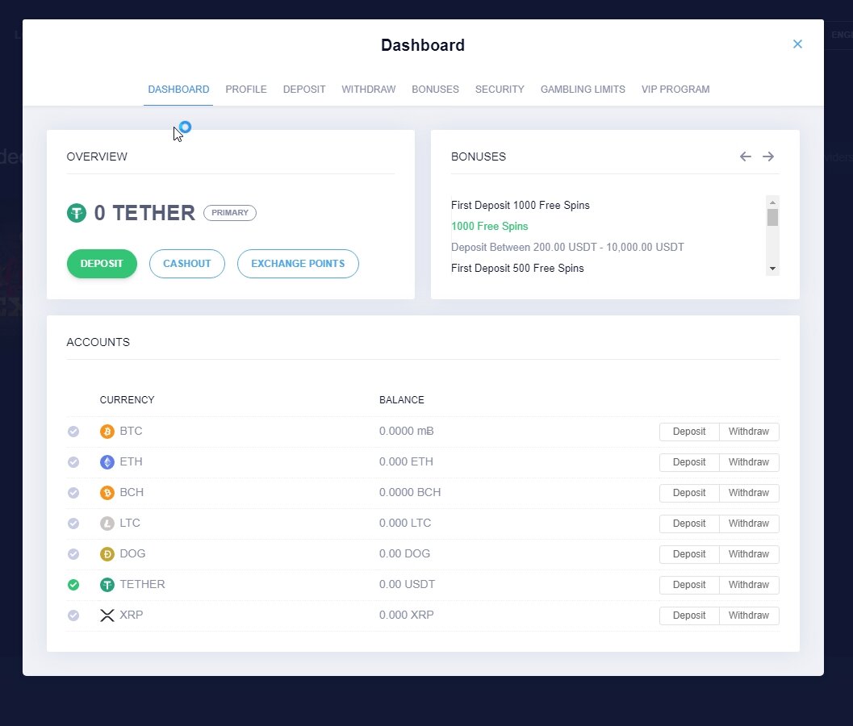Click Withdraw in the XRP row

point(749,615)
